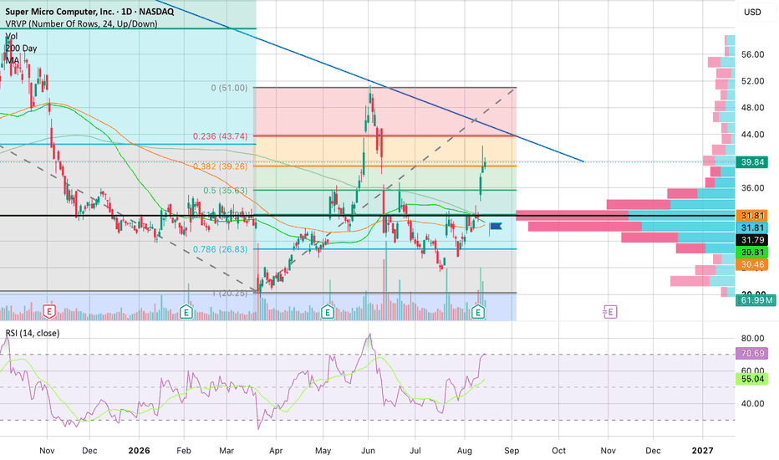Click the green earnings marker near August
This screenshot has height=460, width=779.
[x=478, y=312]
